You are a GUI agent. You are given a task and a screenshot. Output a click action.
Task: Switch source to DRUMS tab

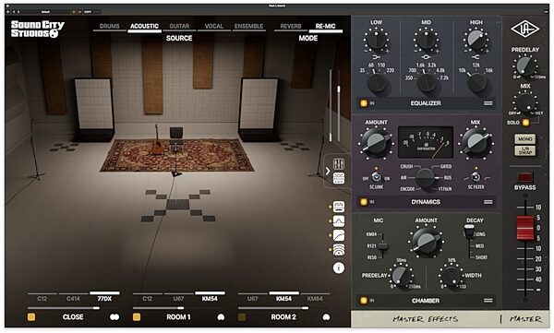coord(110,26)
